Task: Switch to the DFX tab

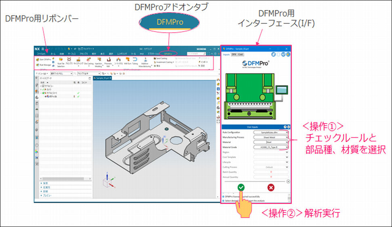Action: (234, 55)
